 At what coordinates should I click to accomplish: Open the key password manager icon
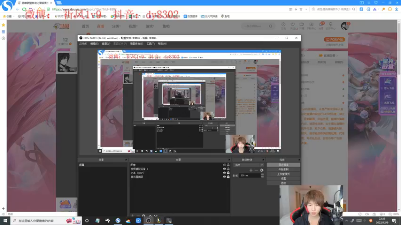tap(383, 9)
